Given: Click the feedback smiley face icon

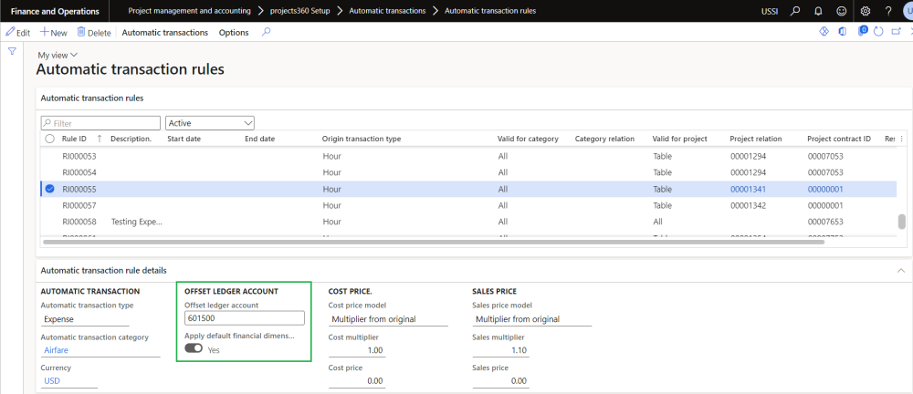Looking at the screenshot, I should [x=841, y=11].
